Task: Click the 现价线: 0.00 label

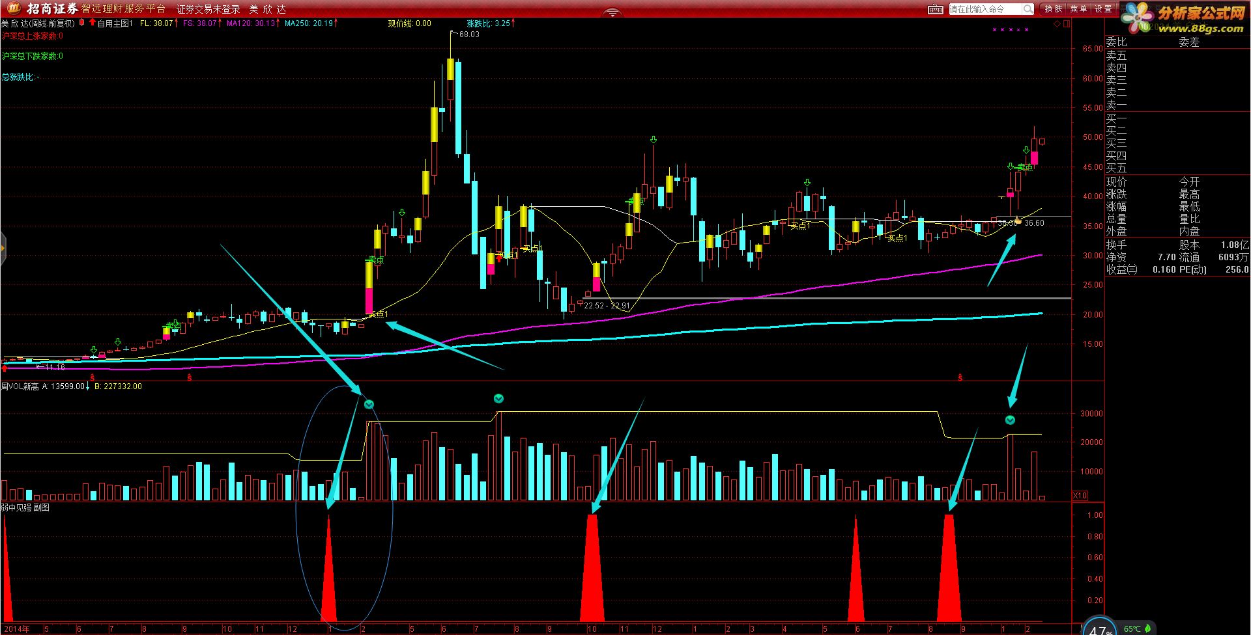Action: tap(409, 23)
